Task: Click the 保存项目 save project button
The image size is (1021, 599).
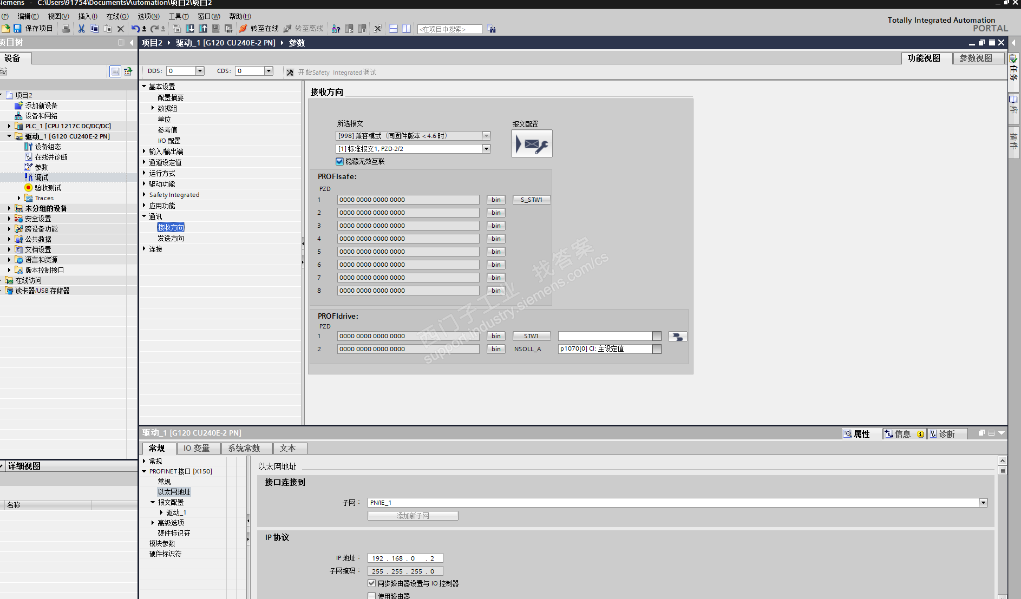Action: point(34,28)
